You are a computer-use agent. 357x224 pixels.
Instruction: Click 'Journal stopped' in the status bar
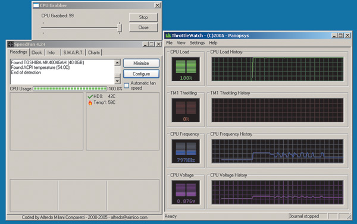[304, 216]
